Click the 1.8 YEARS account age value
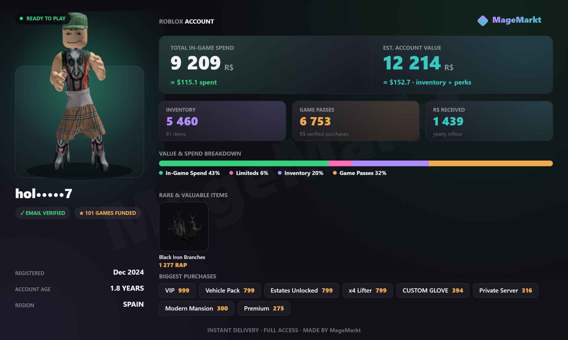This screenshot has width=568, height=340. [x=127, y=288]
